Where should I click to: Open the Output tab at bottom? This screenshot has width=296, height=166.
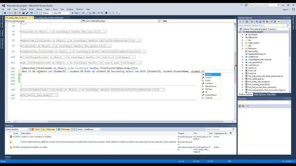[8, 157]
